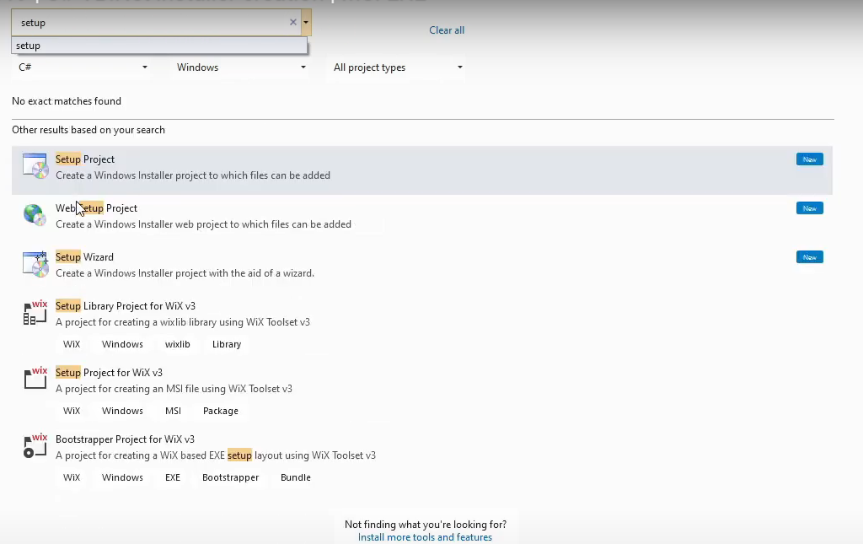Image resolution: width=863 pixels, height=544 pixels.
Task: Click the New badge on Web Setup Project
Action: click(810, 208)
